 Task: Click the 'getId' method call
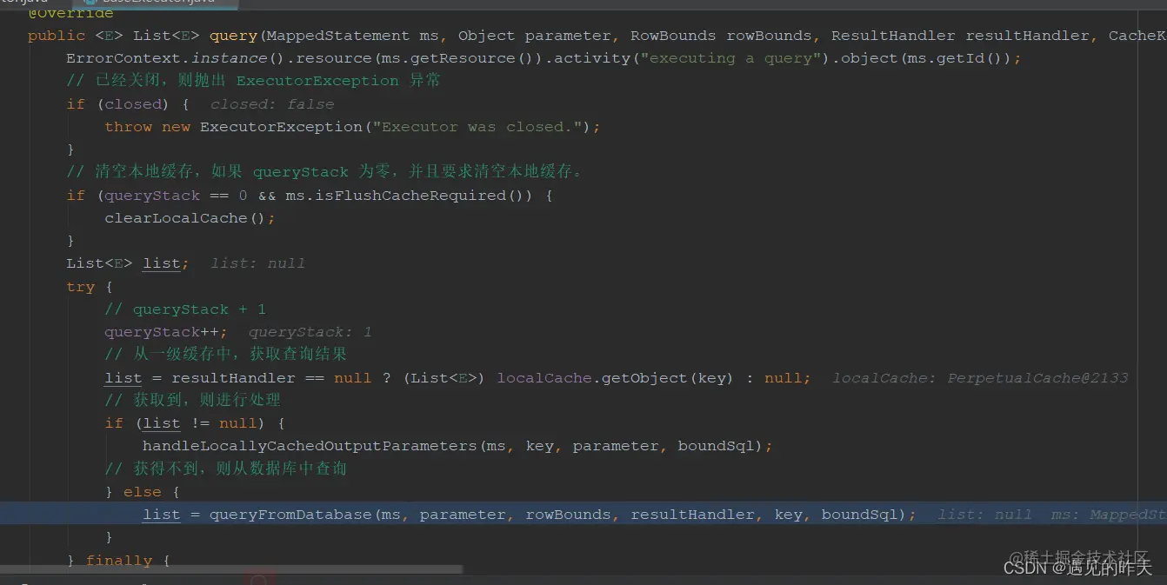point(961,58)
